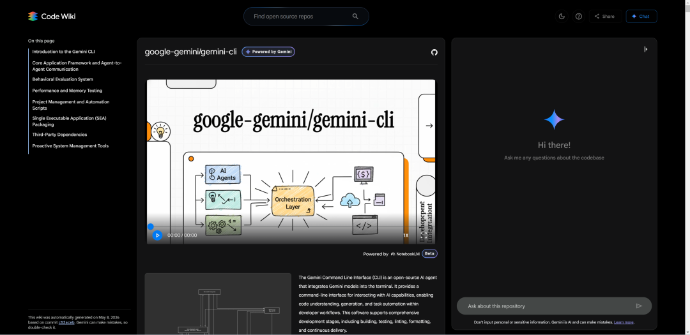This screenshot has height=335, width=690.
Task: Focus the Ask about this repository field
Action: tap(554, 306)
